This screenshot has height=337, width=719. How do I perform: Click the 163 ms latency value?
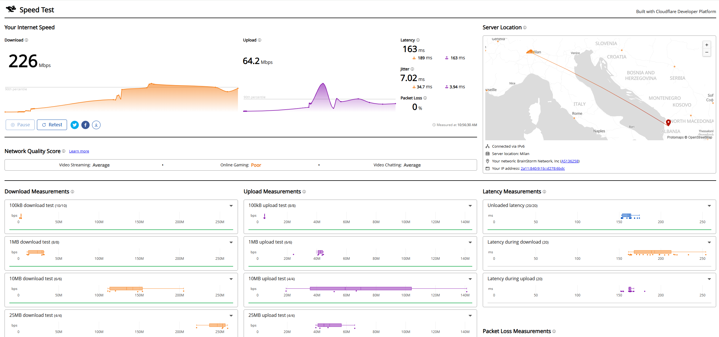[x=413, y=49]
